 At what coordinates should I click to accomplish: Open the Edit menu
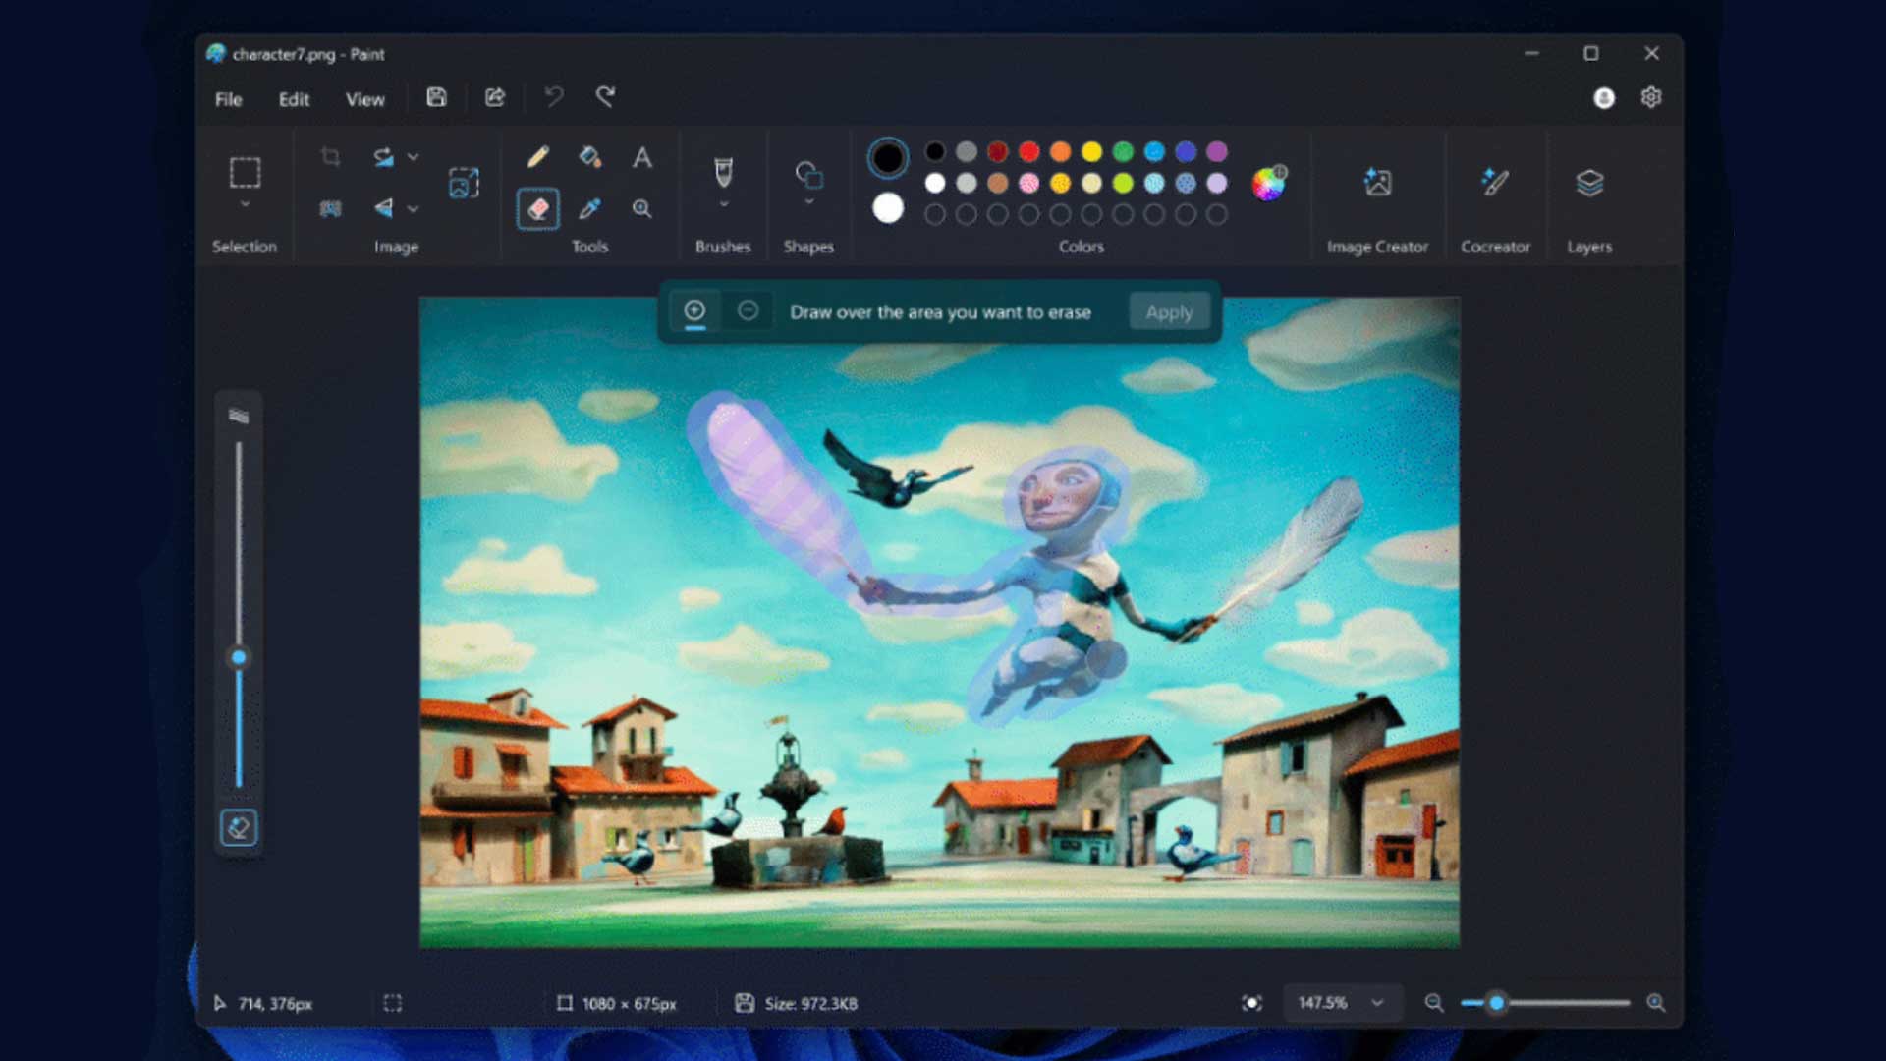pyautogui.click(x=294, y=99)
